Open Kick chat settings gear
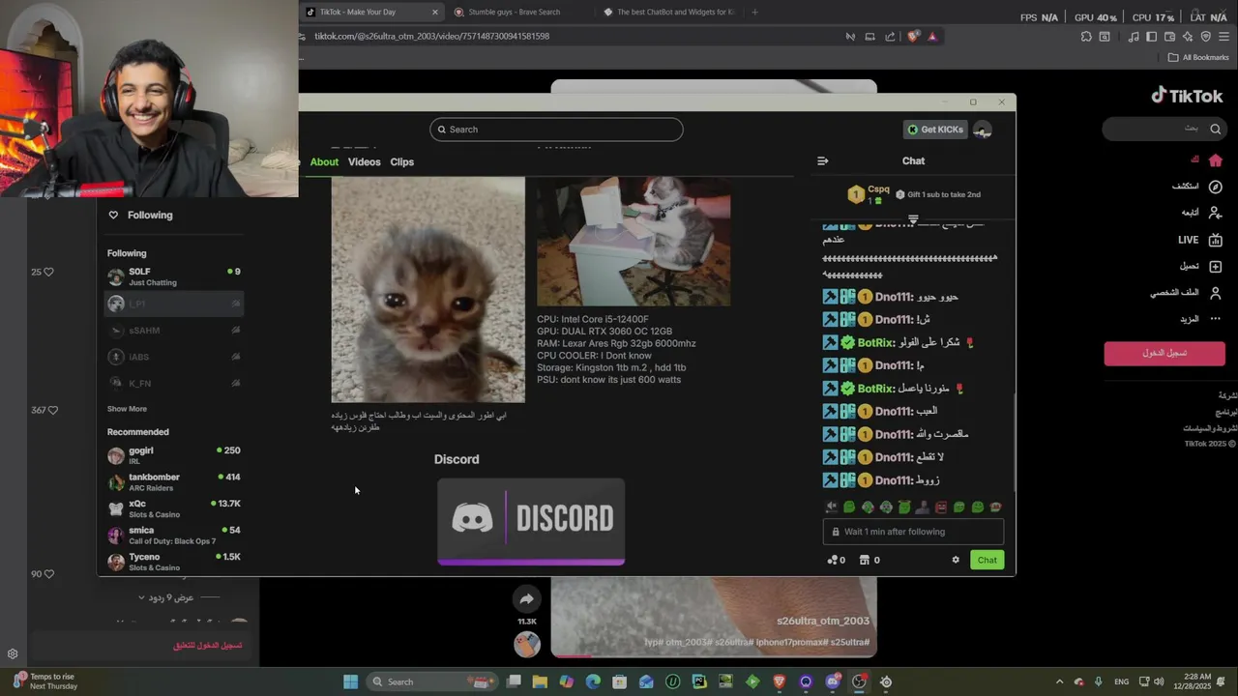 tap(956, 560)
